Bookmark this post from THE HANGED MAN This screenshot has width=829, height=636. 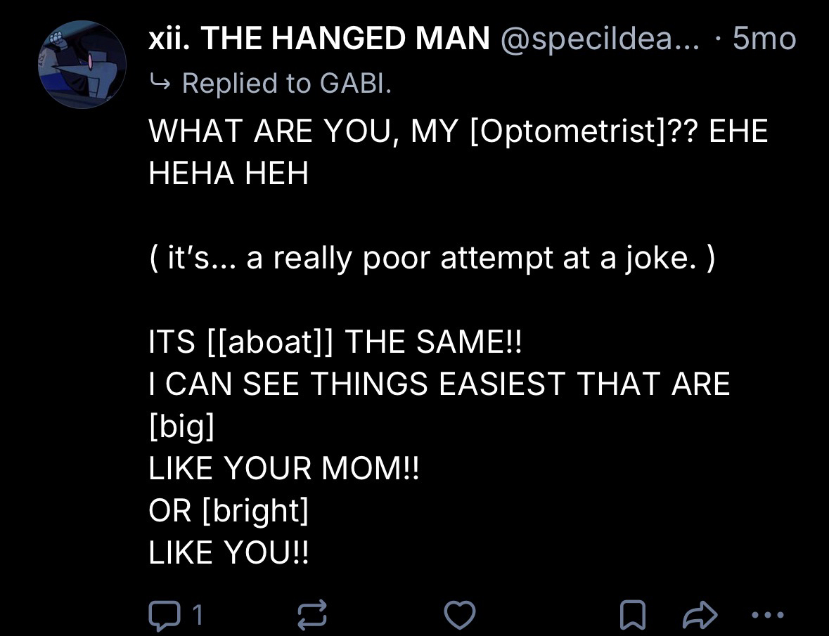point(631,616)
